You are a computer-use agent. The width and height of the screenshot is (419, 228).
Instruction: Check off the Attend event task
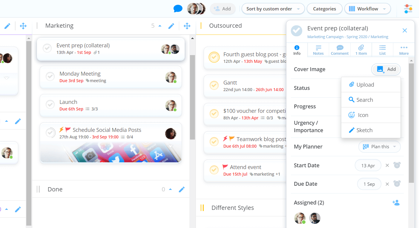(x=214, y=170)
